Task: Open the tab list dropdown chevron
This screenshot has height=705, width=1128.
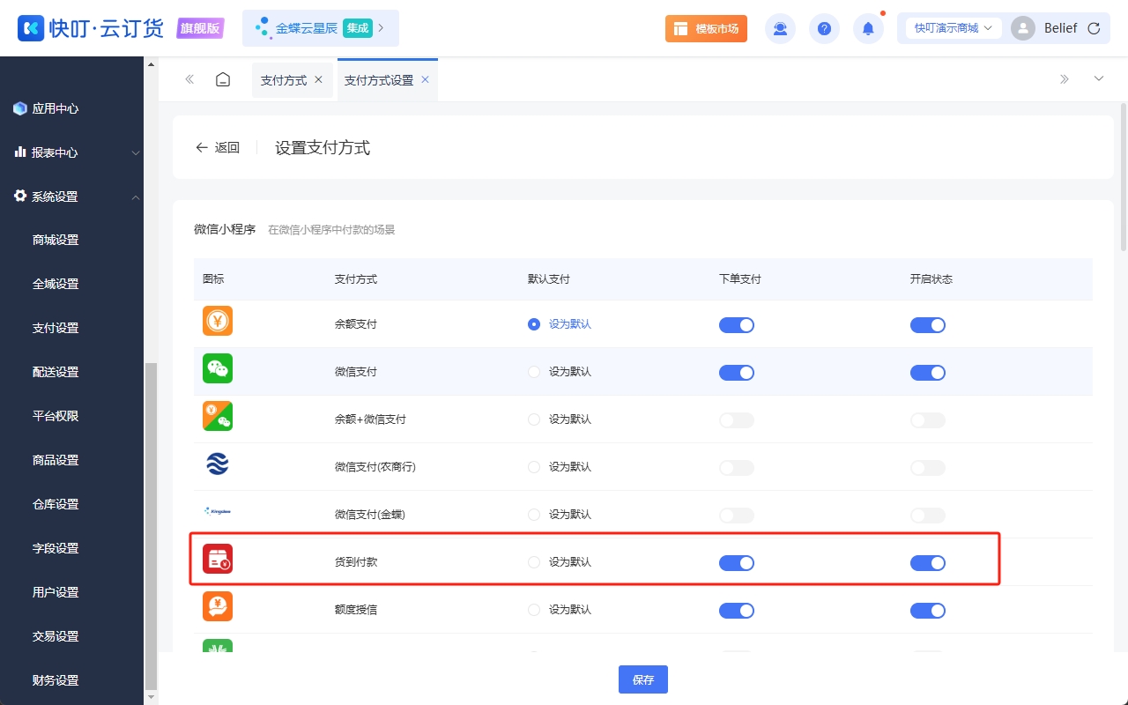Action: 1099,79
